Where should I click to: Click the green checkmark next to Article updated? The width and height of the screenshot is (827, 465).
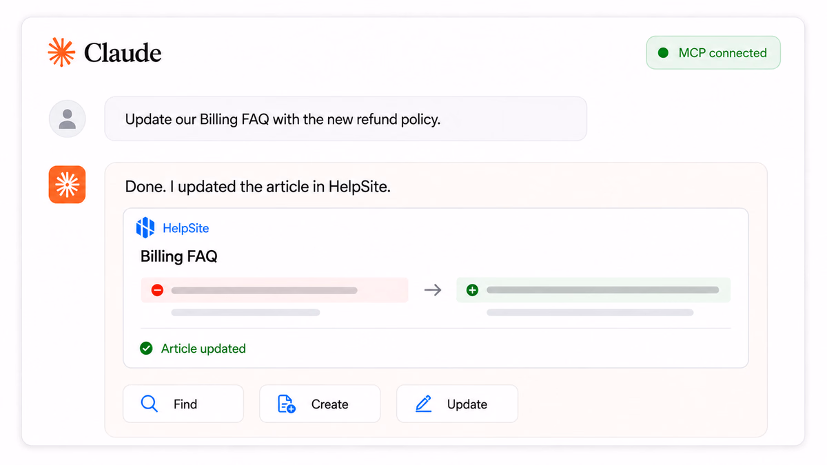146,349
